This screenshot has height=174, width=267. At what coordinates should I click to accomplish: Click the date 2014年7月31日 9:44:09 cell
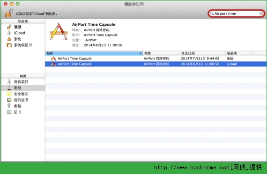(x=200, y=58)
